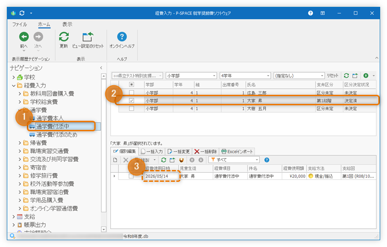Open the ファイル menu

pyautogui.click(x=20, y=24)
